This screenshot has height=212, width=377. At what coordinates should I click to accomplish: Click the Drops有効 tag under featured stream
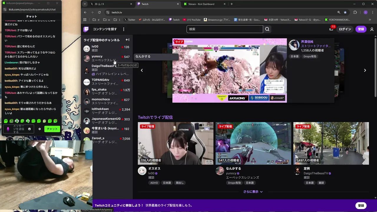310,56
